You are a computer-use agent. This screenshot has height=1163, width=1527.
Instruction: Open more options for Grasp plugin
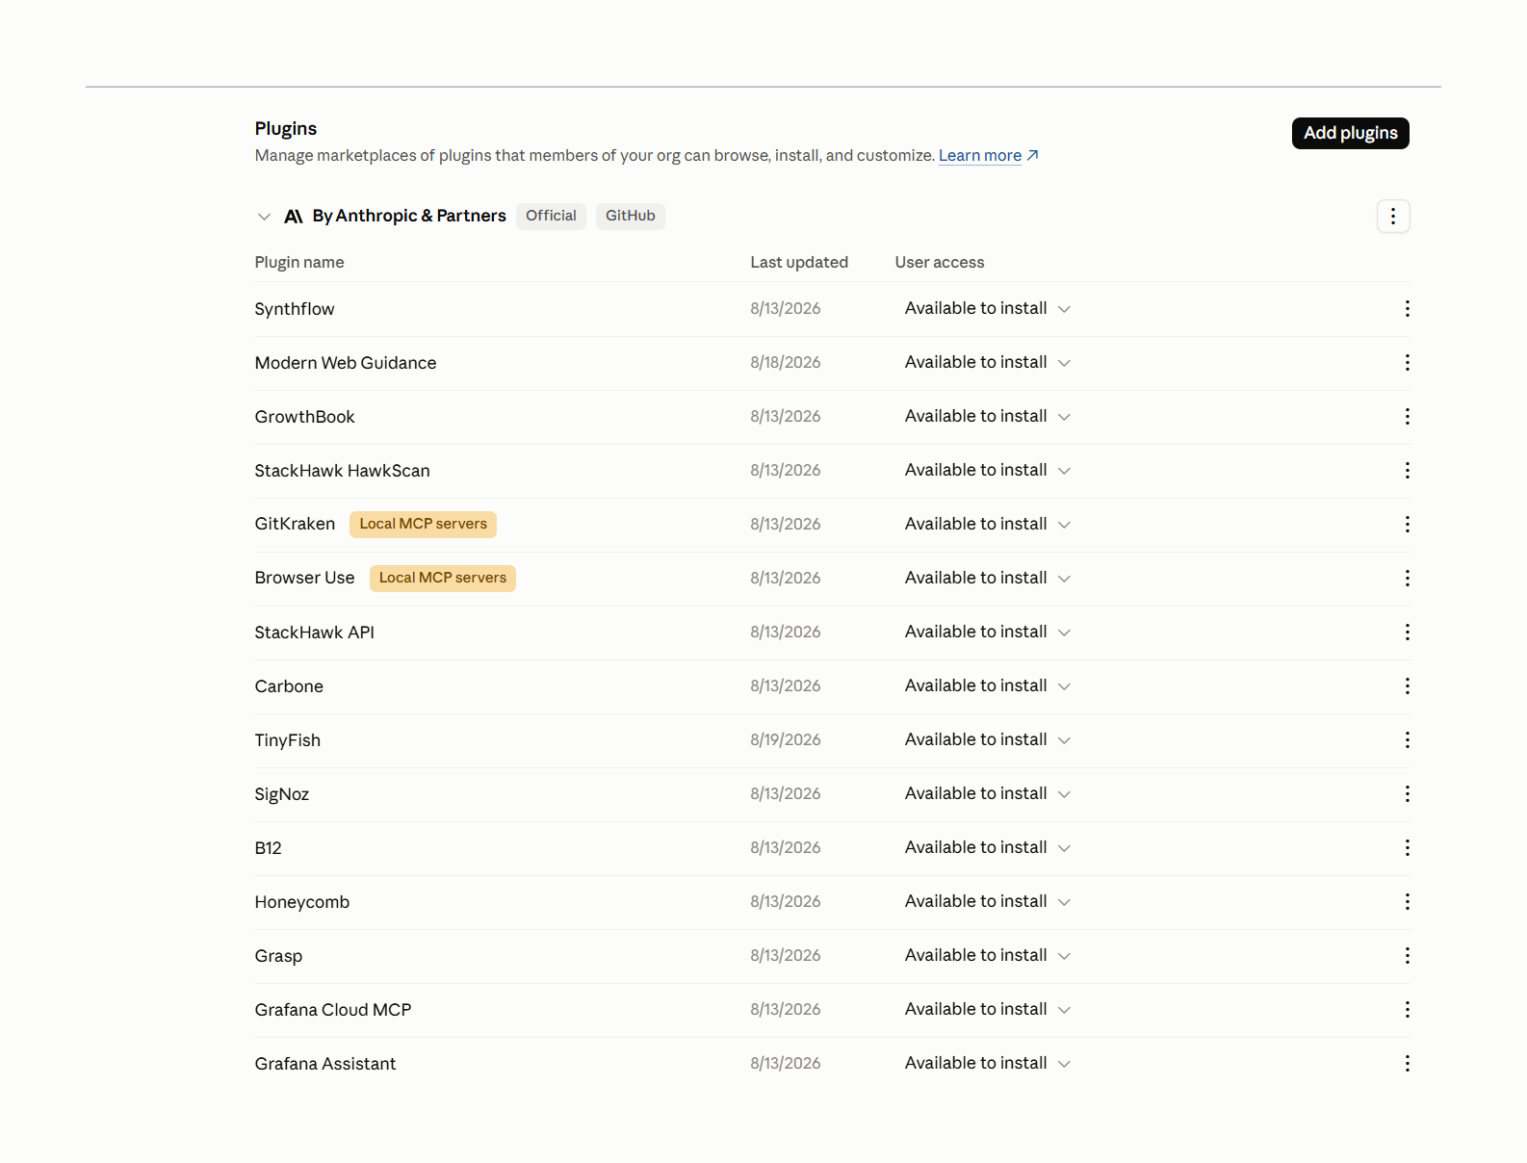click(x=1407, y=956)
